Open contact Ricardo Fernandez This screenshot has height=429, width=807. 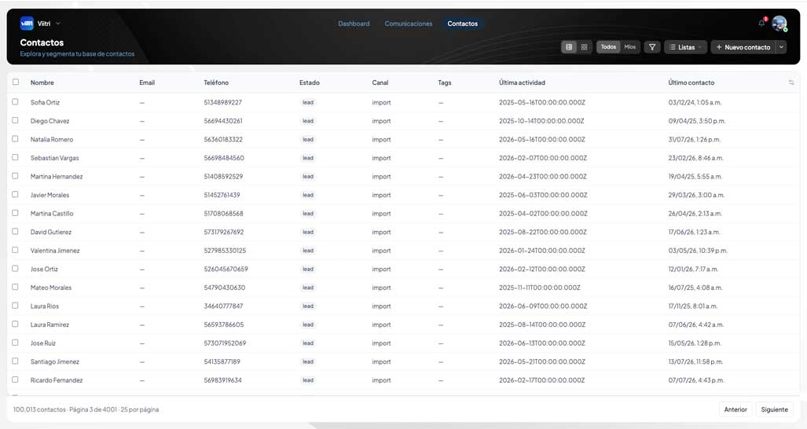pos(57,380)
